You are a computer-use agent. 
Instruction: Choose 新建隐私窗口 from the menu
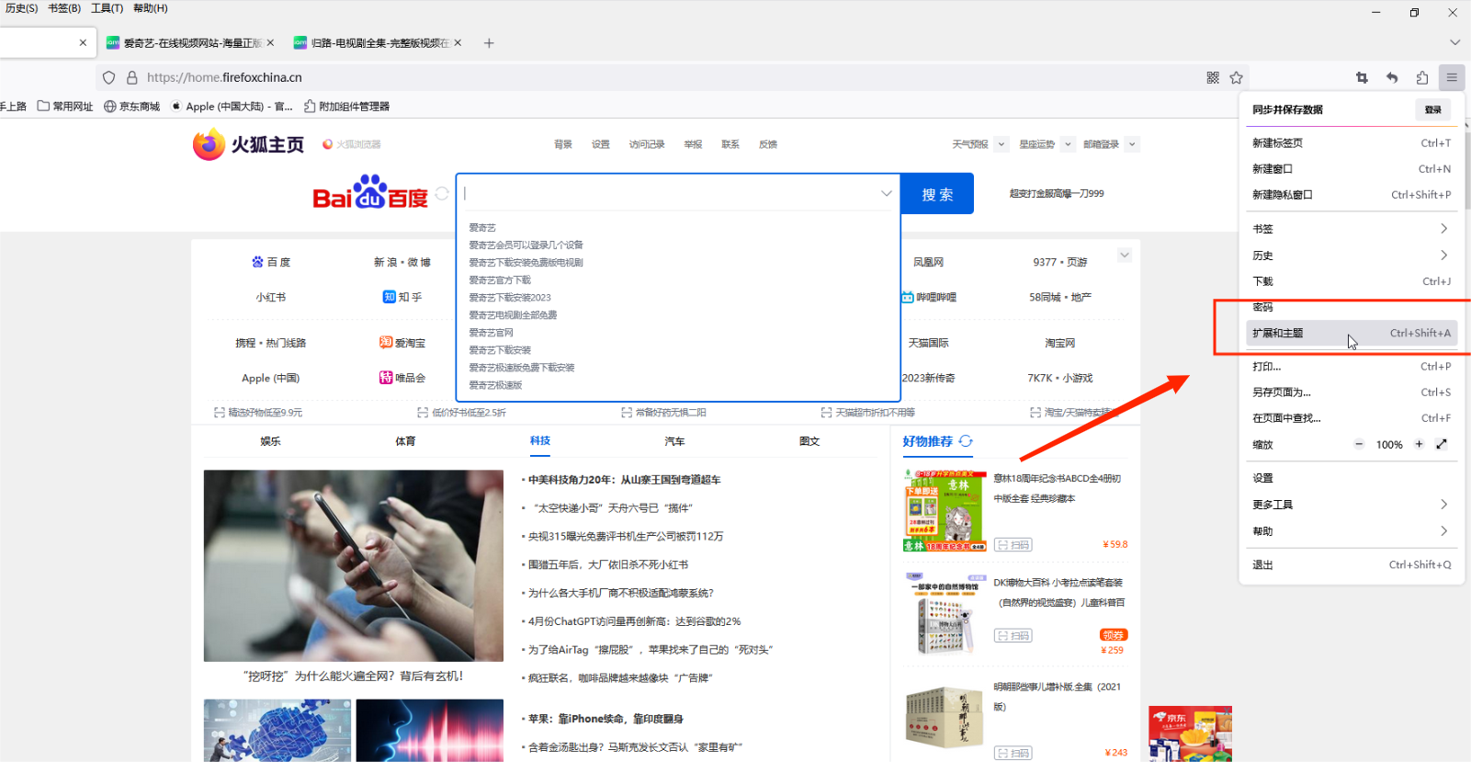(1352, 195)
